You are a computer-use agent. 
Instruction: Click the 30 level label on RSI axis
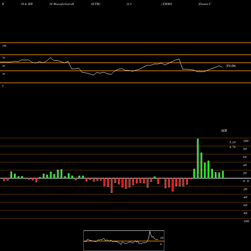pyautogui.click(x=4, y=74)
